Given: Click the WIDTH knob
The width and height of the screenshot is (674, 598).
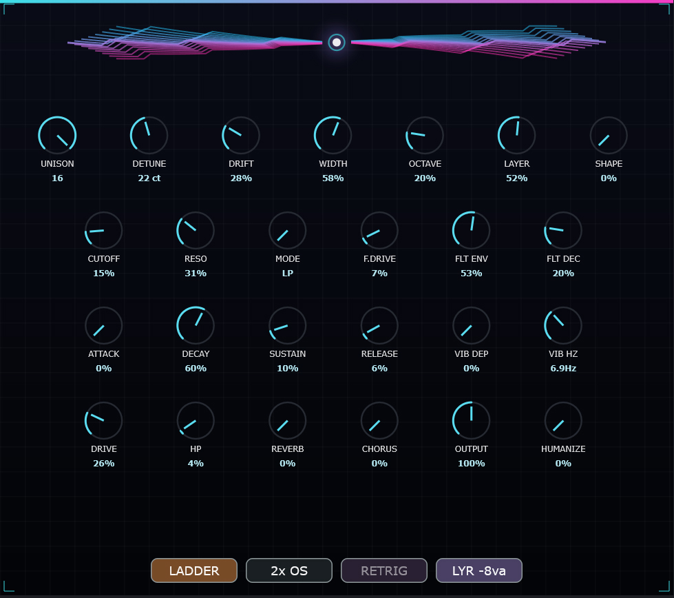Looking at the screenshot, I should point(333,136).
